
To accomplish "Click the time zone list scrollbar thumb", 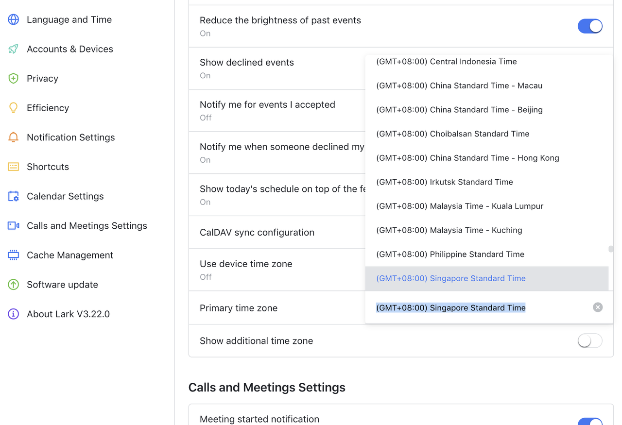I will pyautogui.click(x=611, y=249).
